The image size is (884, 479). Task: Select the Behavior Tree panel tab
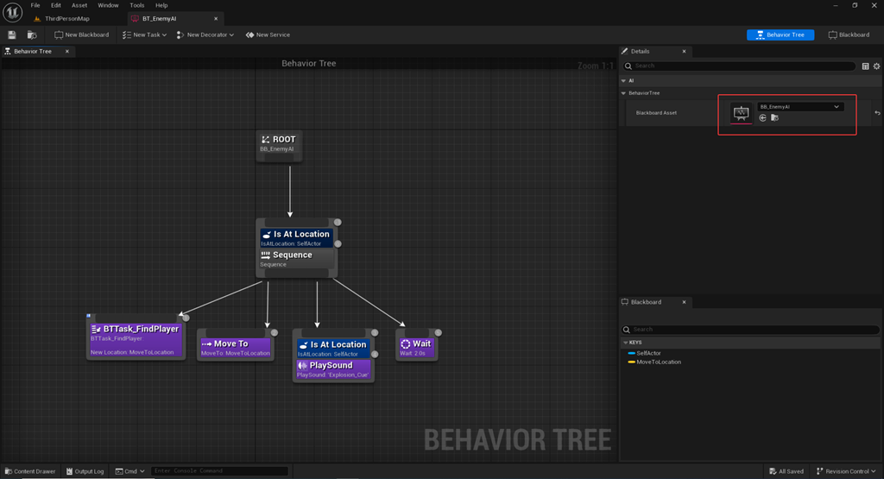click(33, 51)
